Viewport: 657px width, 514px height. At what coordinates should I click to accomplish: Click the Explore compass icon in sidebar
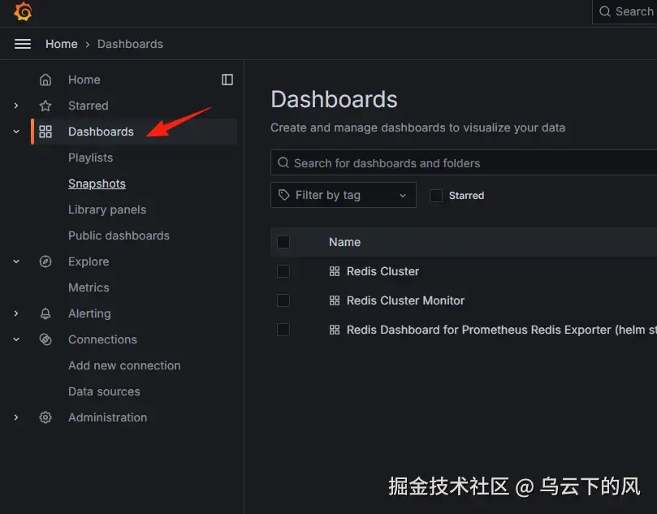click(x=45, y=261)
